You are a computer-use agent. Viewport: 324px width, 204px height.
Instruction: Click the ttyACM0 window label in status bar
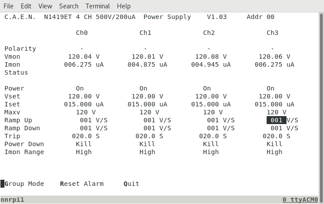coord(300,200)
